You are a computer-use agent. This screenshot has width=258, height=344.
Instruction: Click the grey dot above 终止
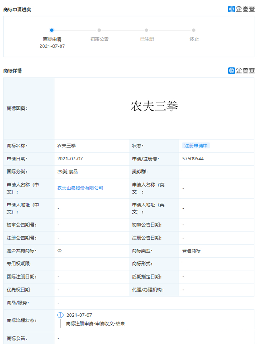[193, 30]
